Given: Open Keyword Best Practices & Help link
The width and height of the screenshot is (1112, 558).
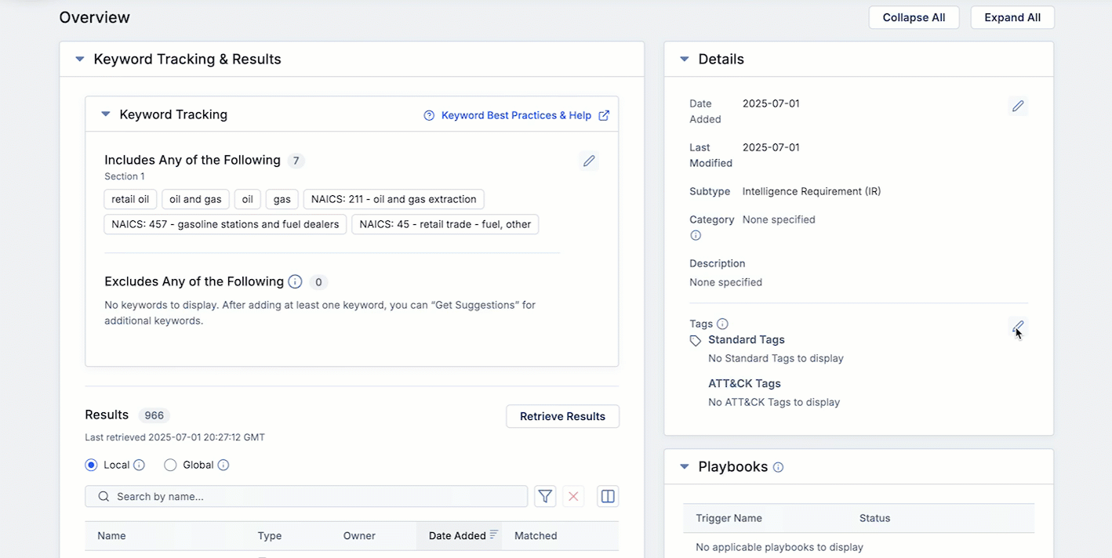Looking at the screenshot, I should click(516, 115).
